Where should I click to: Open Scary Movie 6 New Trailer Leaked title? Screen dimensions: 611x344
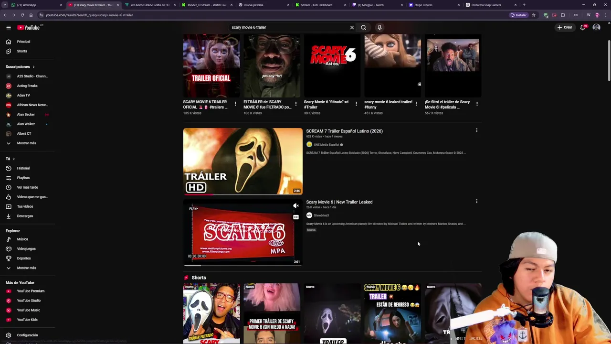click(339, 202)
